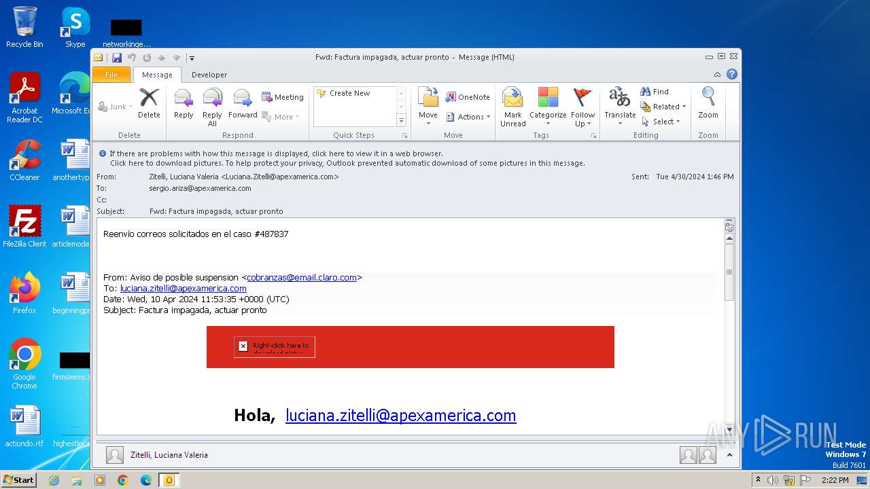Click Outlook taskbar button
The image size is (870, 489).
pyautogui.click(x=169, y=480)
